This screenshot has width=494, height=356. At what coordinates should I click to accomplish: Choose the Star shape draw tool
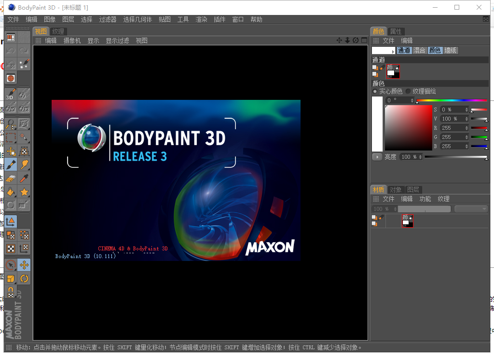click(x=25, y=192)
